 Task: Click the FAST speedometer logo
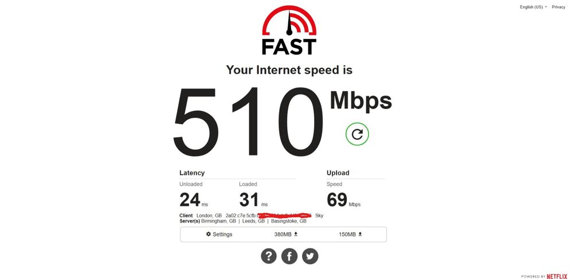[x=289, y=30]
